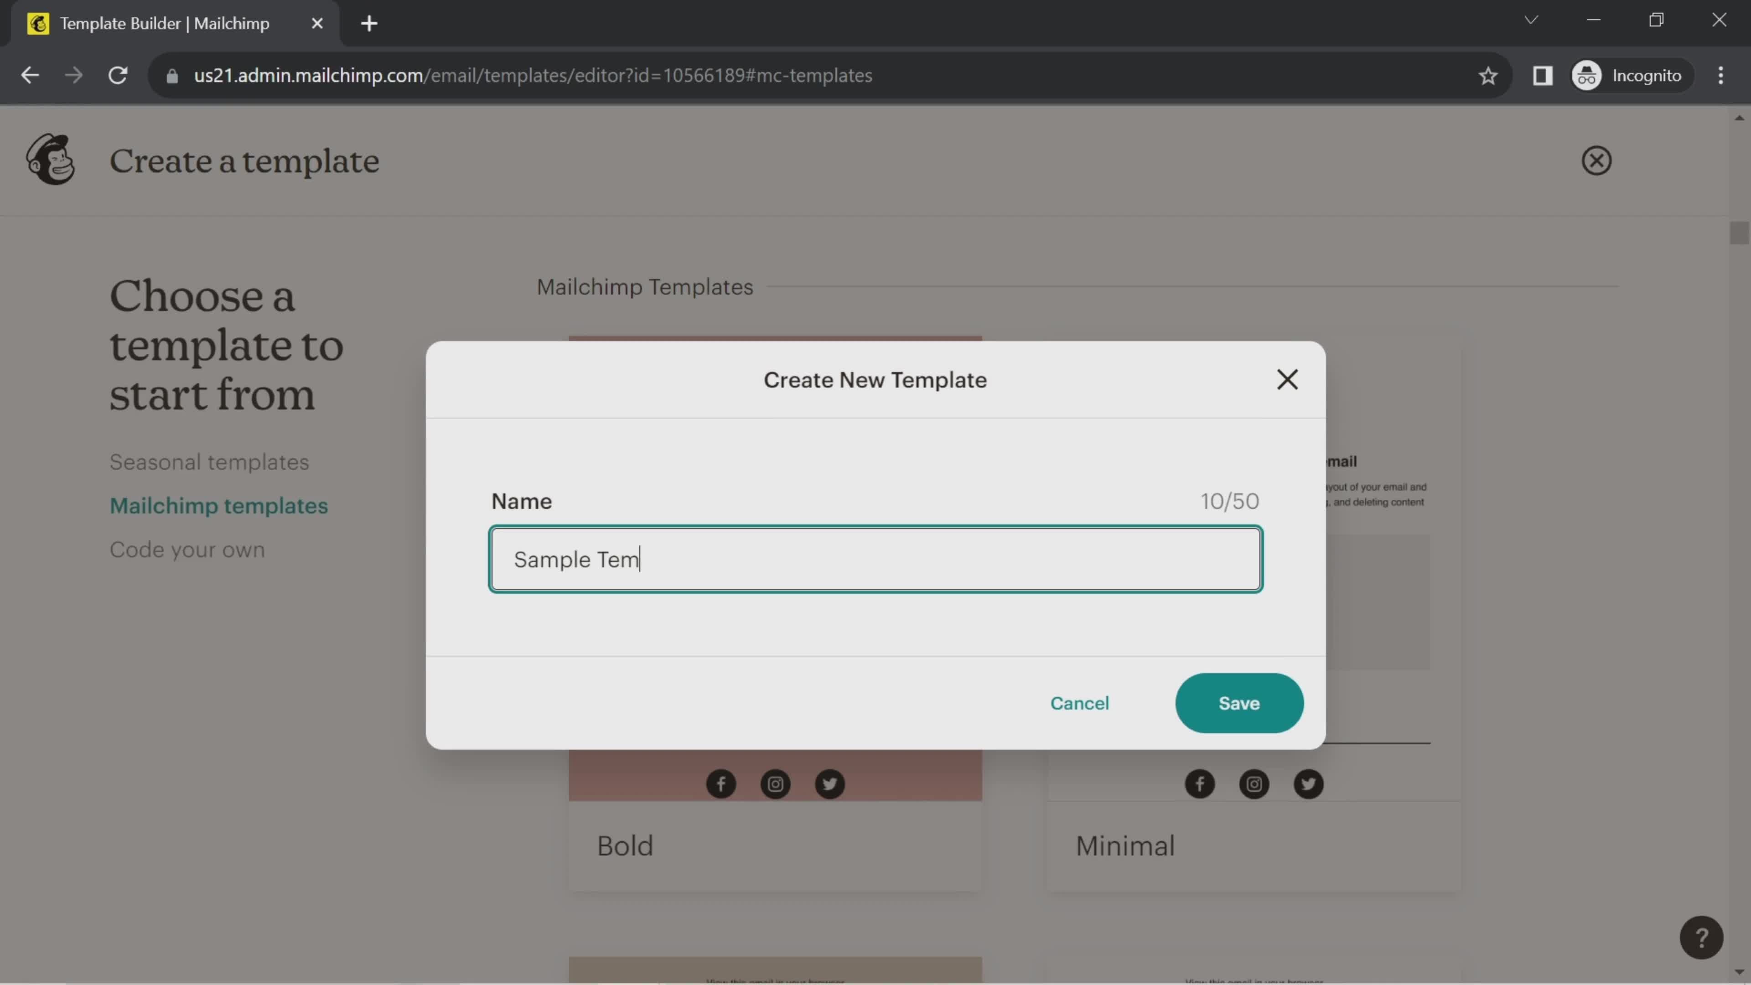Open Seasonal templates section

(x=209, y=462)
